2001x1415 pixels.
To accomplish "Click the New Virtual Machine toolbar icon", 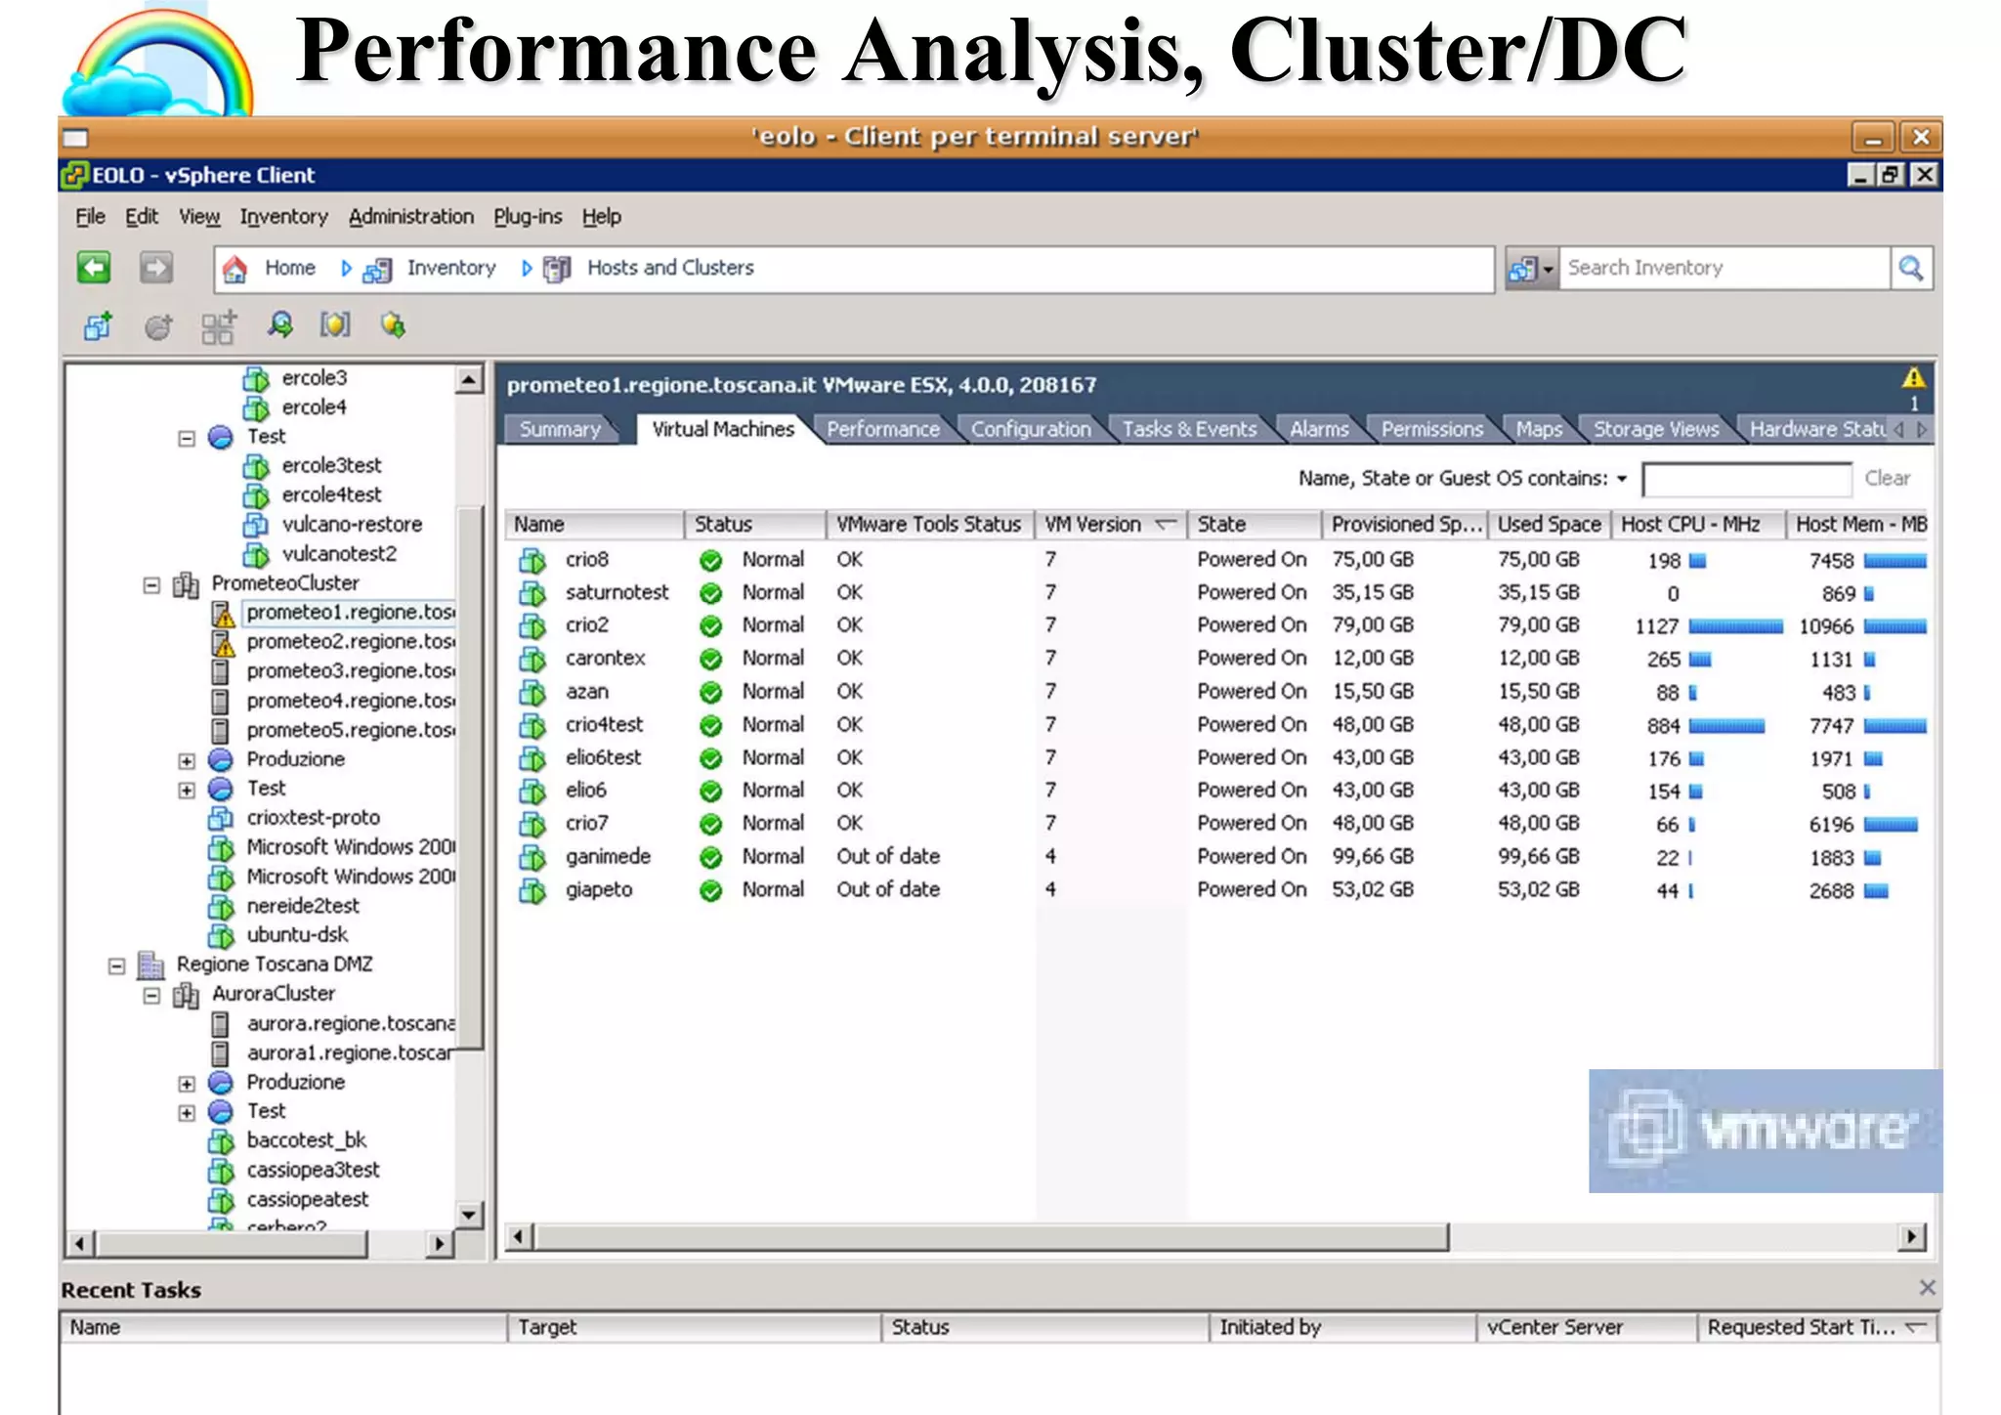I will pos(98,325).
